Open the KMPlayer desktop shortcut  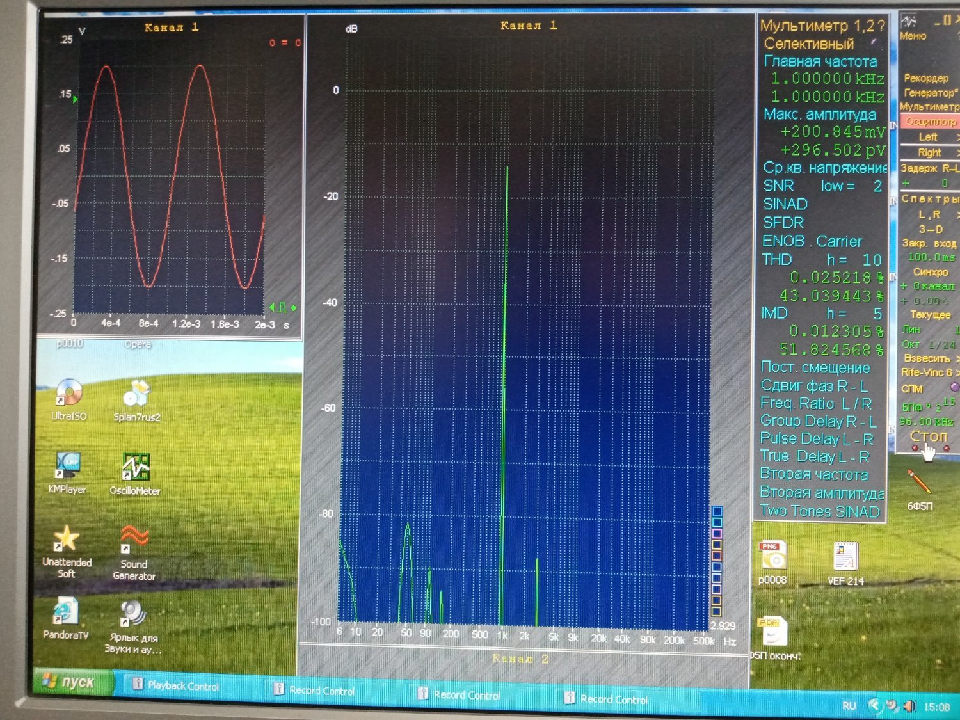click(x=67, y=466)
